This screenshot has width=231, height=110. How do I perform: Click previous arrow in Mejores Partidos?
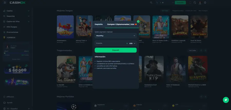pos(201,97)
